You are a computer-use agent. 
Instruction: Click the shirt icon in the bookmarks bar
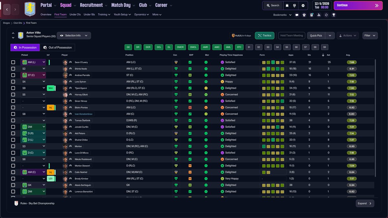coord(304,15)
